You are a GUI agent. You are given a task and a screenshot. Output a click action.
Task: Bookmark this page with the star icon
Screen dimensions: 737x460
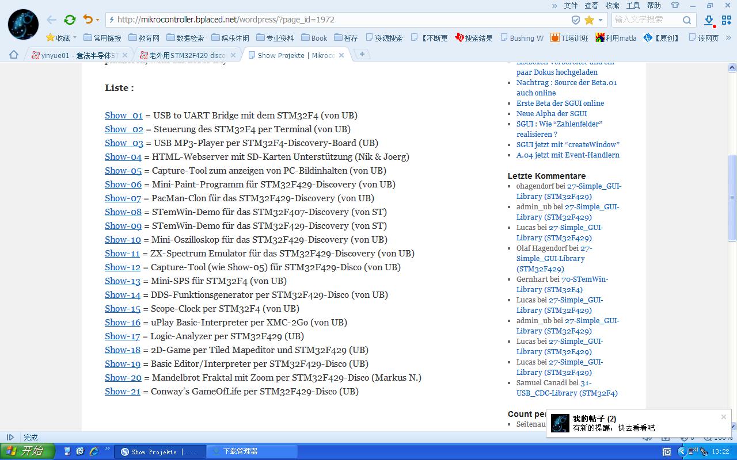589,20
